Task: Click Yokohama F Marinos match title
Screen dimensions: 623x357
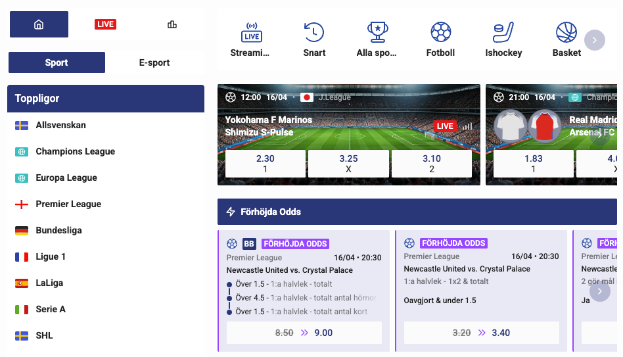Action: 269,120
